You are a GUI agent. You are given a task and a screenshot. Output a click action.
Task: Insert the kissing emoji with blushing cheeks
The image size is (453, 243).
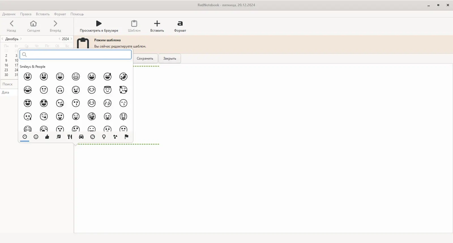108,103
